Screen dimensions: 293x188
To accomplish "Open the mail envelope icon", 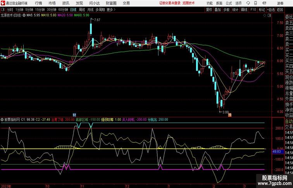I will (x=264, y=3).
